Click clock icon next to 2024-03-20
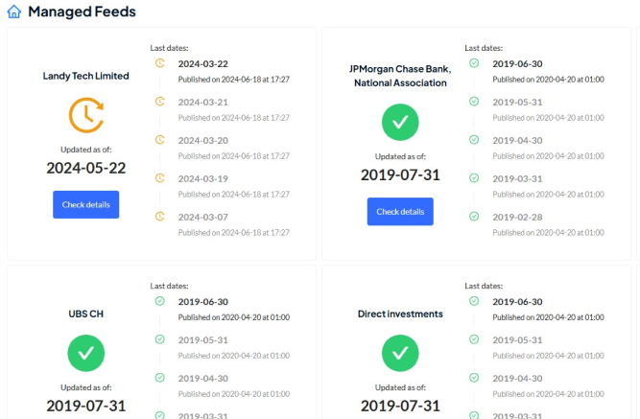 coord(160,140)
